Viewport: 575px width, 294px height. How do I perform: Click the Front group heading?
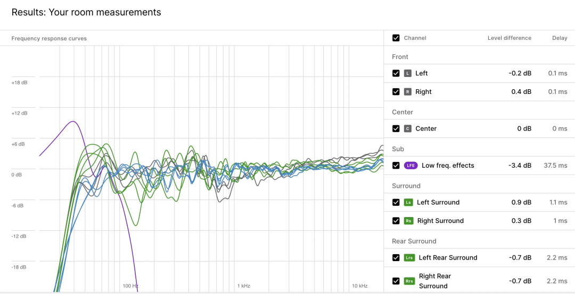pos(400,57)
